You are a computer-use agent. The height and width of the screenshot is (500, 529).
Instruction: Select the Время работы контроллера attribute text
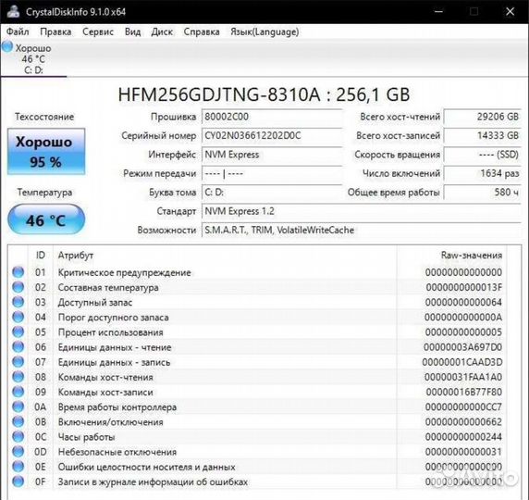coord(117,407)
